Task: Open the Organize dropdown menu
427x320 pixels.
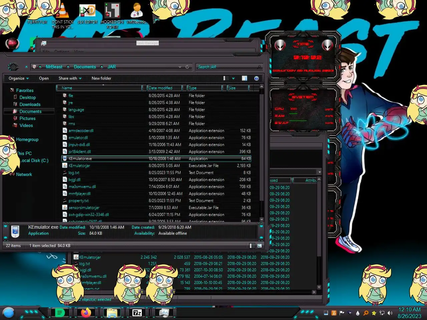Action: (x=19, y=78)
